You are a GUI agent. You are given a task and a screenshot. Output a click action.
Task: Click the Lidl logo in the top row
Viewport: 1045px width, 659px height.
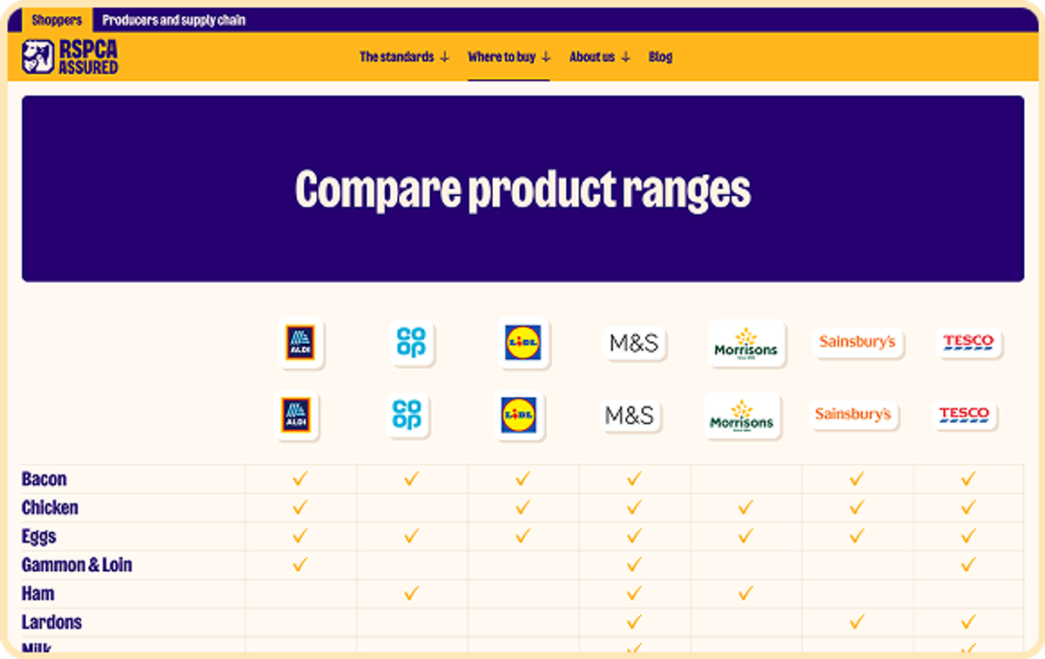pos(522,343)
